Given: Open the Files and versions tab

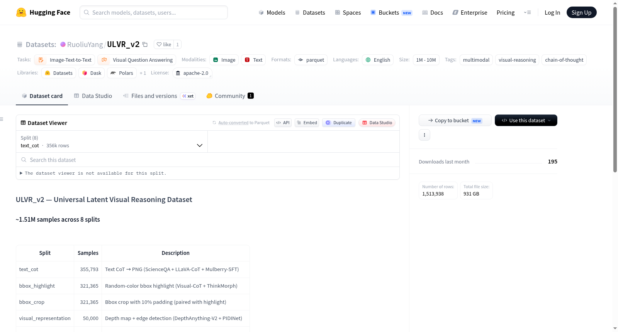Looking at the screenshot, I should pos(159,96).
